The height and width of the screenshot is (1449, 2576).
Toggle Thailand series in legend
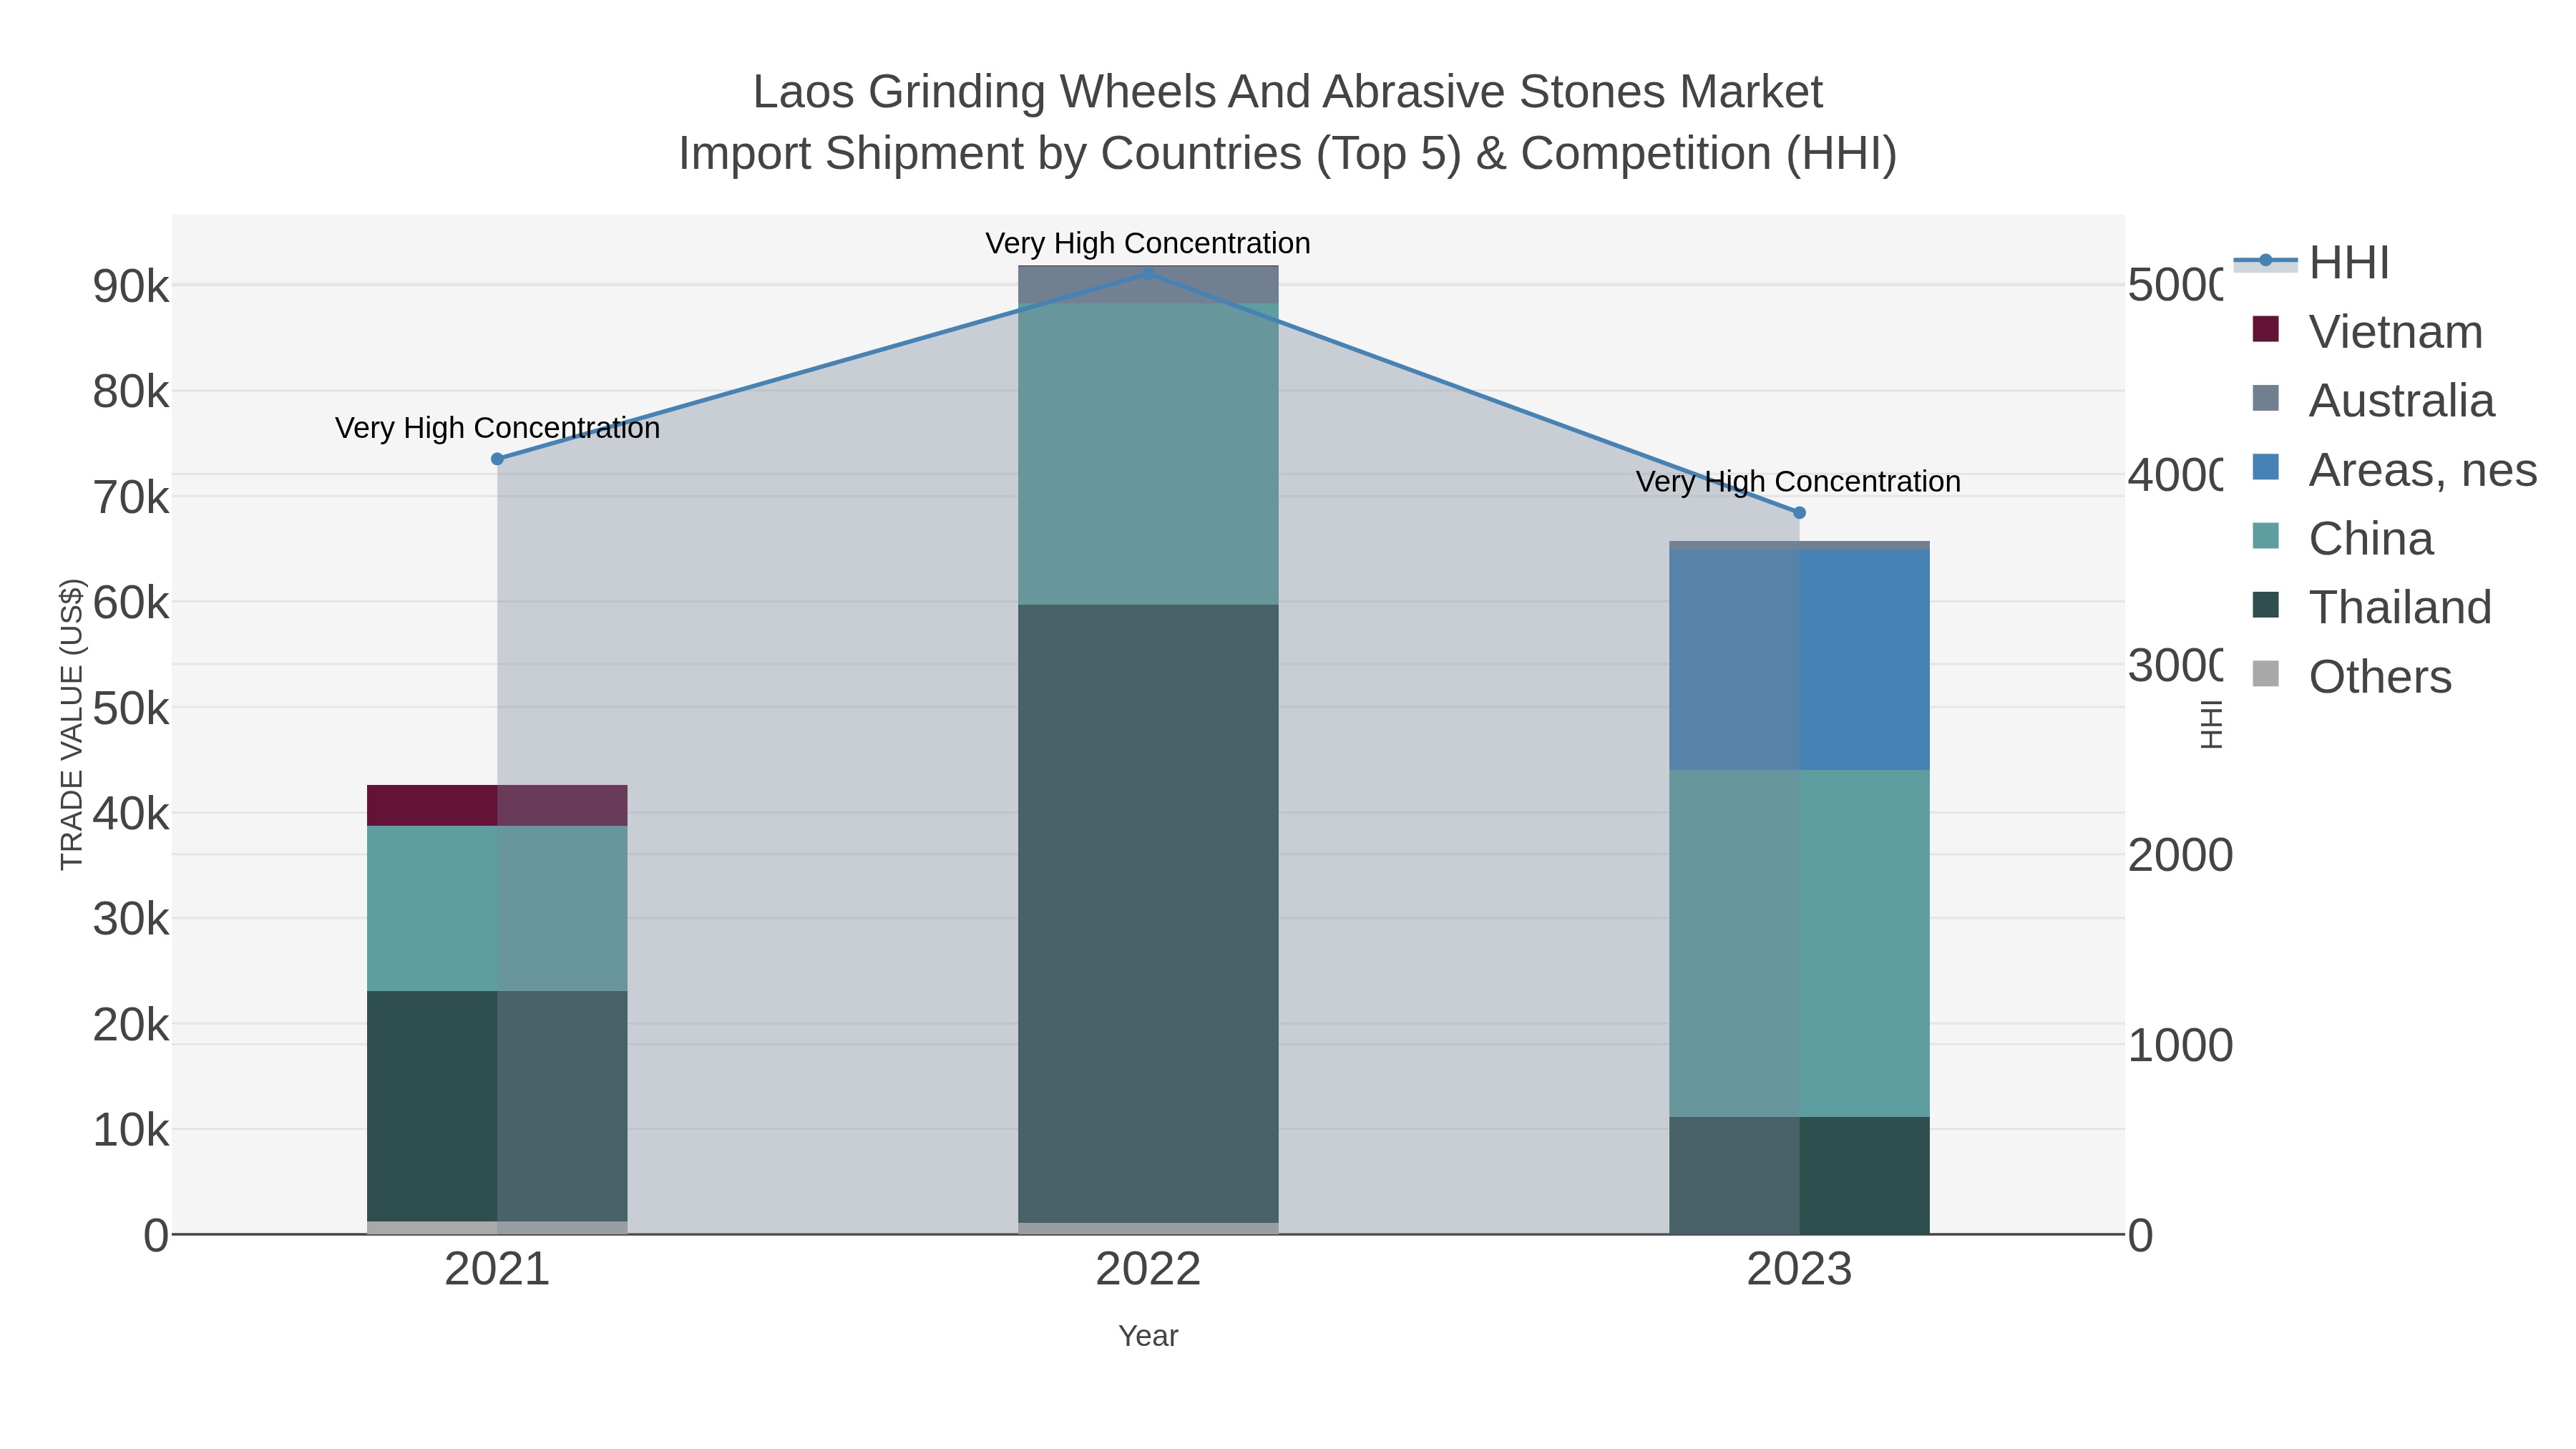pyautogui.click(x=2371, y=607)
